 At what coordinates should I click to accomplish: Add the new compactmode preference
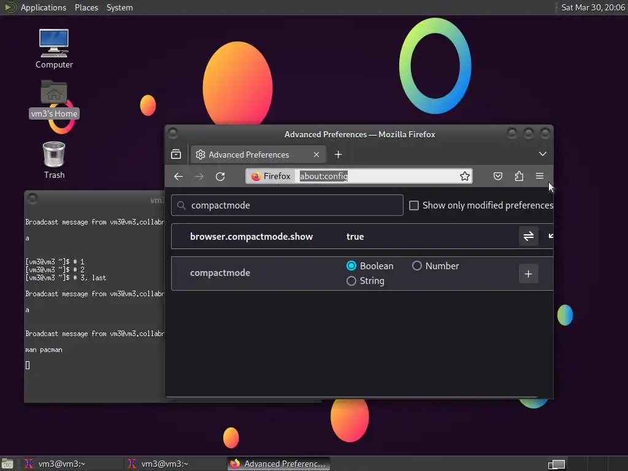click(529, 274)
